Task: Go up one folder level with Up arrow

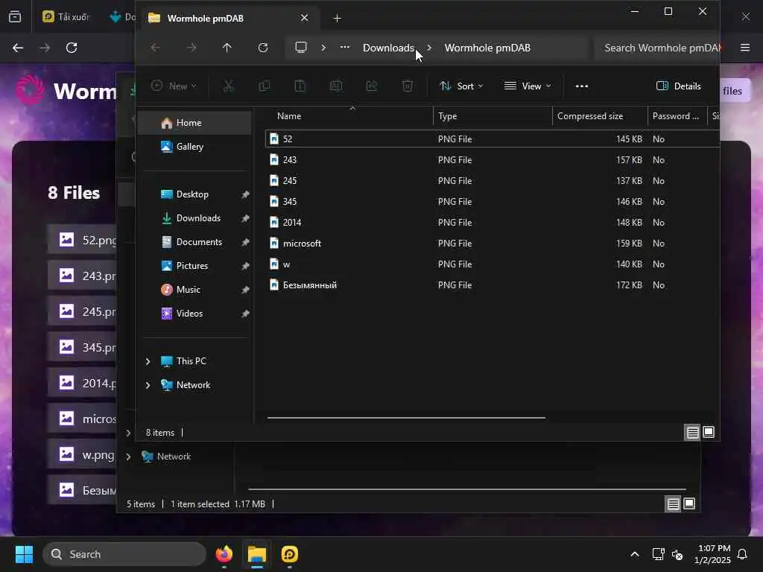Action: 227,48
